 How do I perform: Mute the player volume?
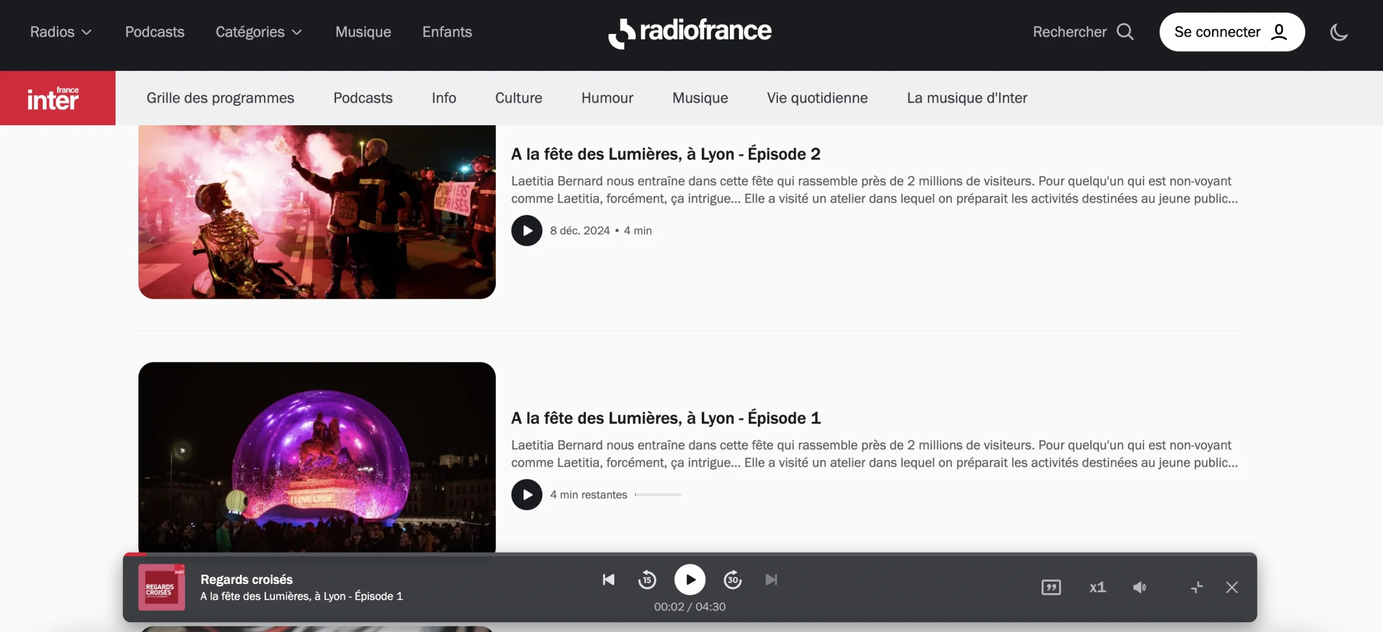[1139, 587]
